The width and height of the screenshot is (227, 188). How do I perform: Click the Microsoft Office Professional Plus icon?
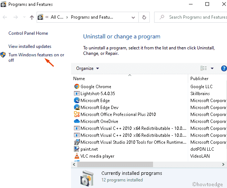(77, 114)
